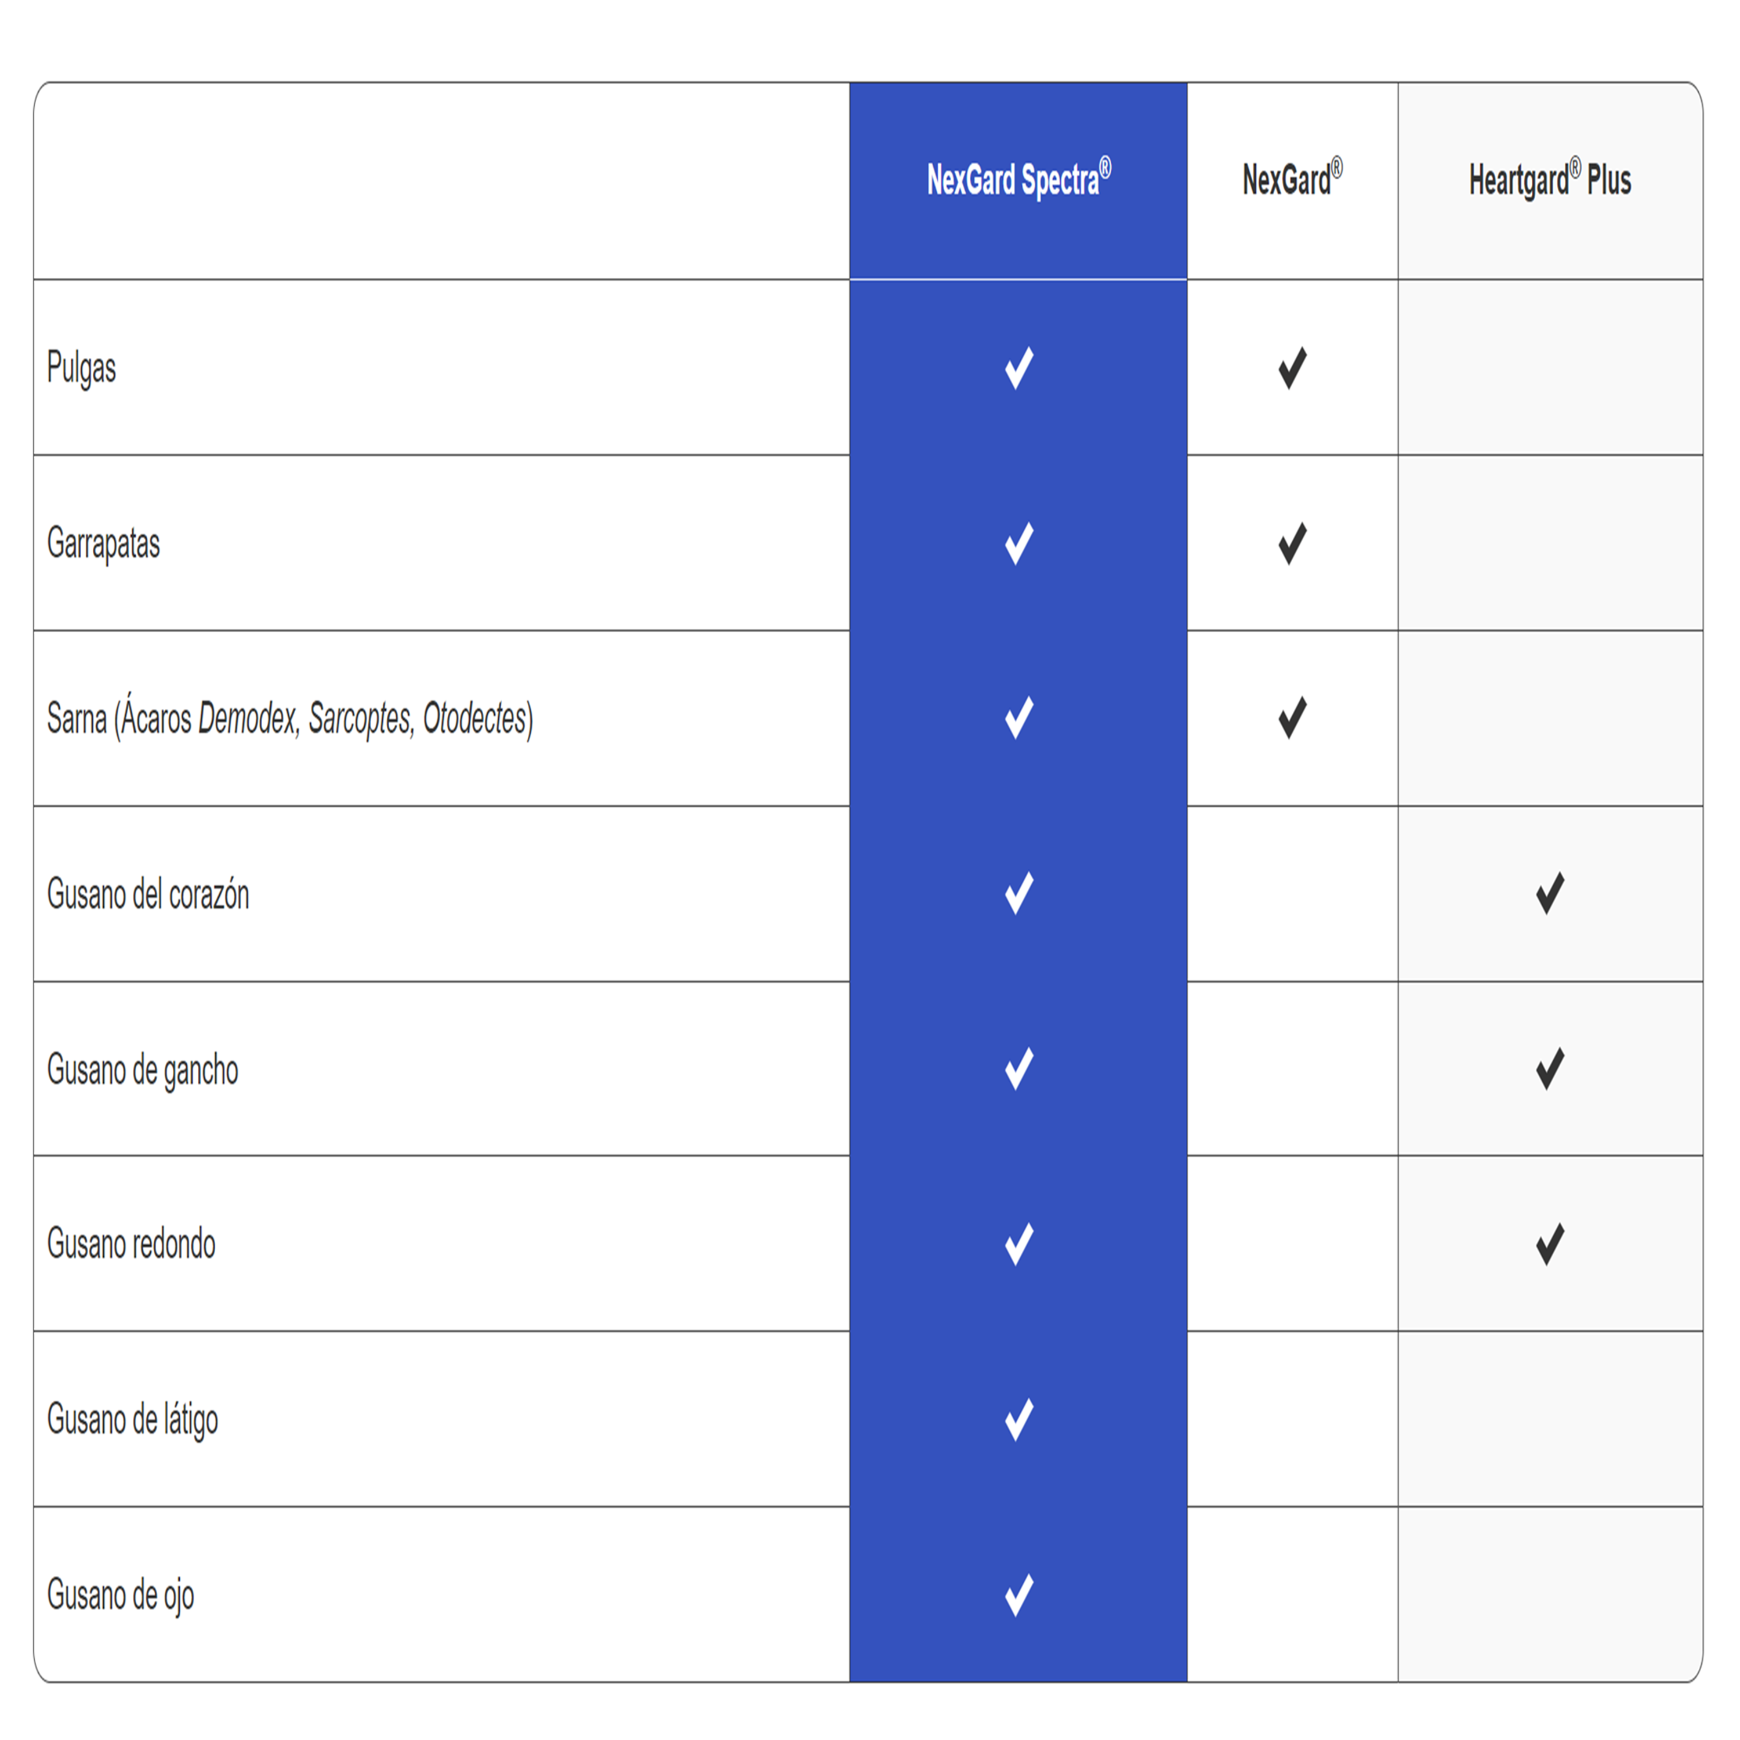1740x1740 pixels.
Task: Select the Gusano de ojo row label
Action: coord(121,1596)
